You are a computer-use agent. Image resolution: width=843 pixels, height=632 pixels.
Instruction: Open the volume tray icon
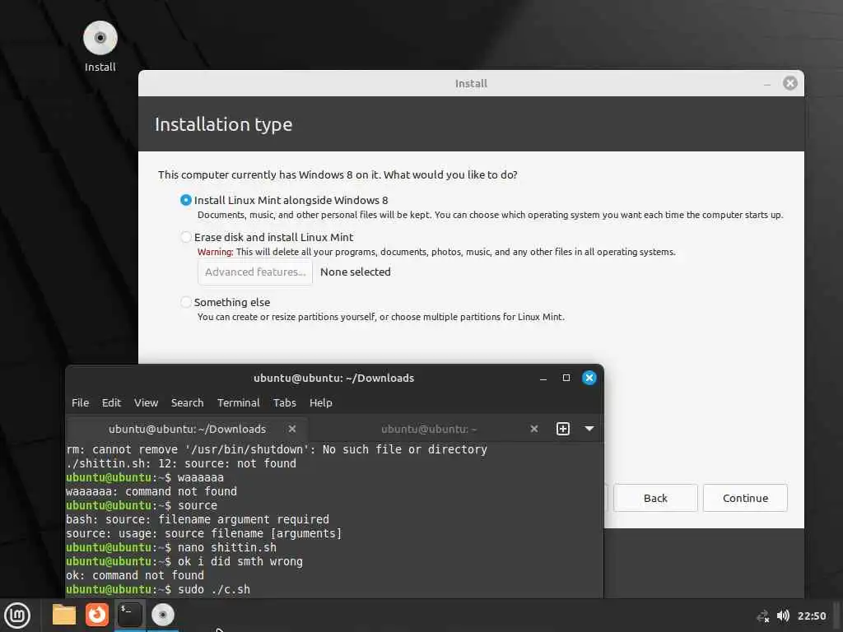tap(784, 616)
